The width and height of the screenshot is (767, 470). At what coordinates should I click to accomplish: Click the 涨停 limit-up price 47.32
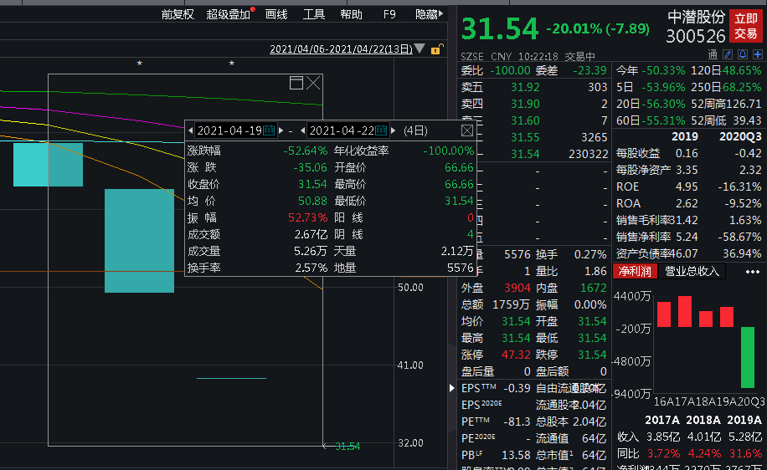click(x=516, y=355)
